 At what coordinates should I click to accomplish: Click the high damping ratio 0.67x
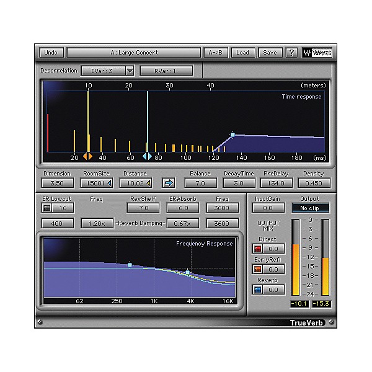(x=182, y=223)
